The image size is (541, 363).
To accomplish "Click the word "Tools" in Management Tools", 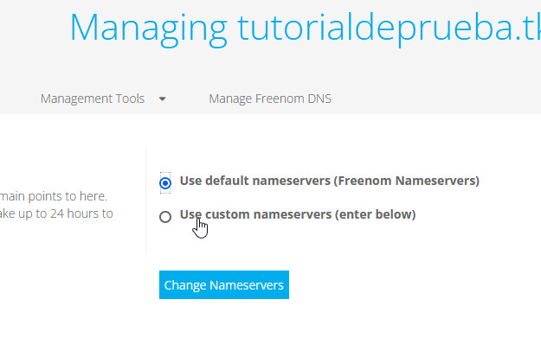I will (x=129, y=99).
